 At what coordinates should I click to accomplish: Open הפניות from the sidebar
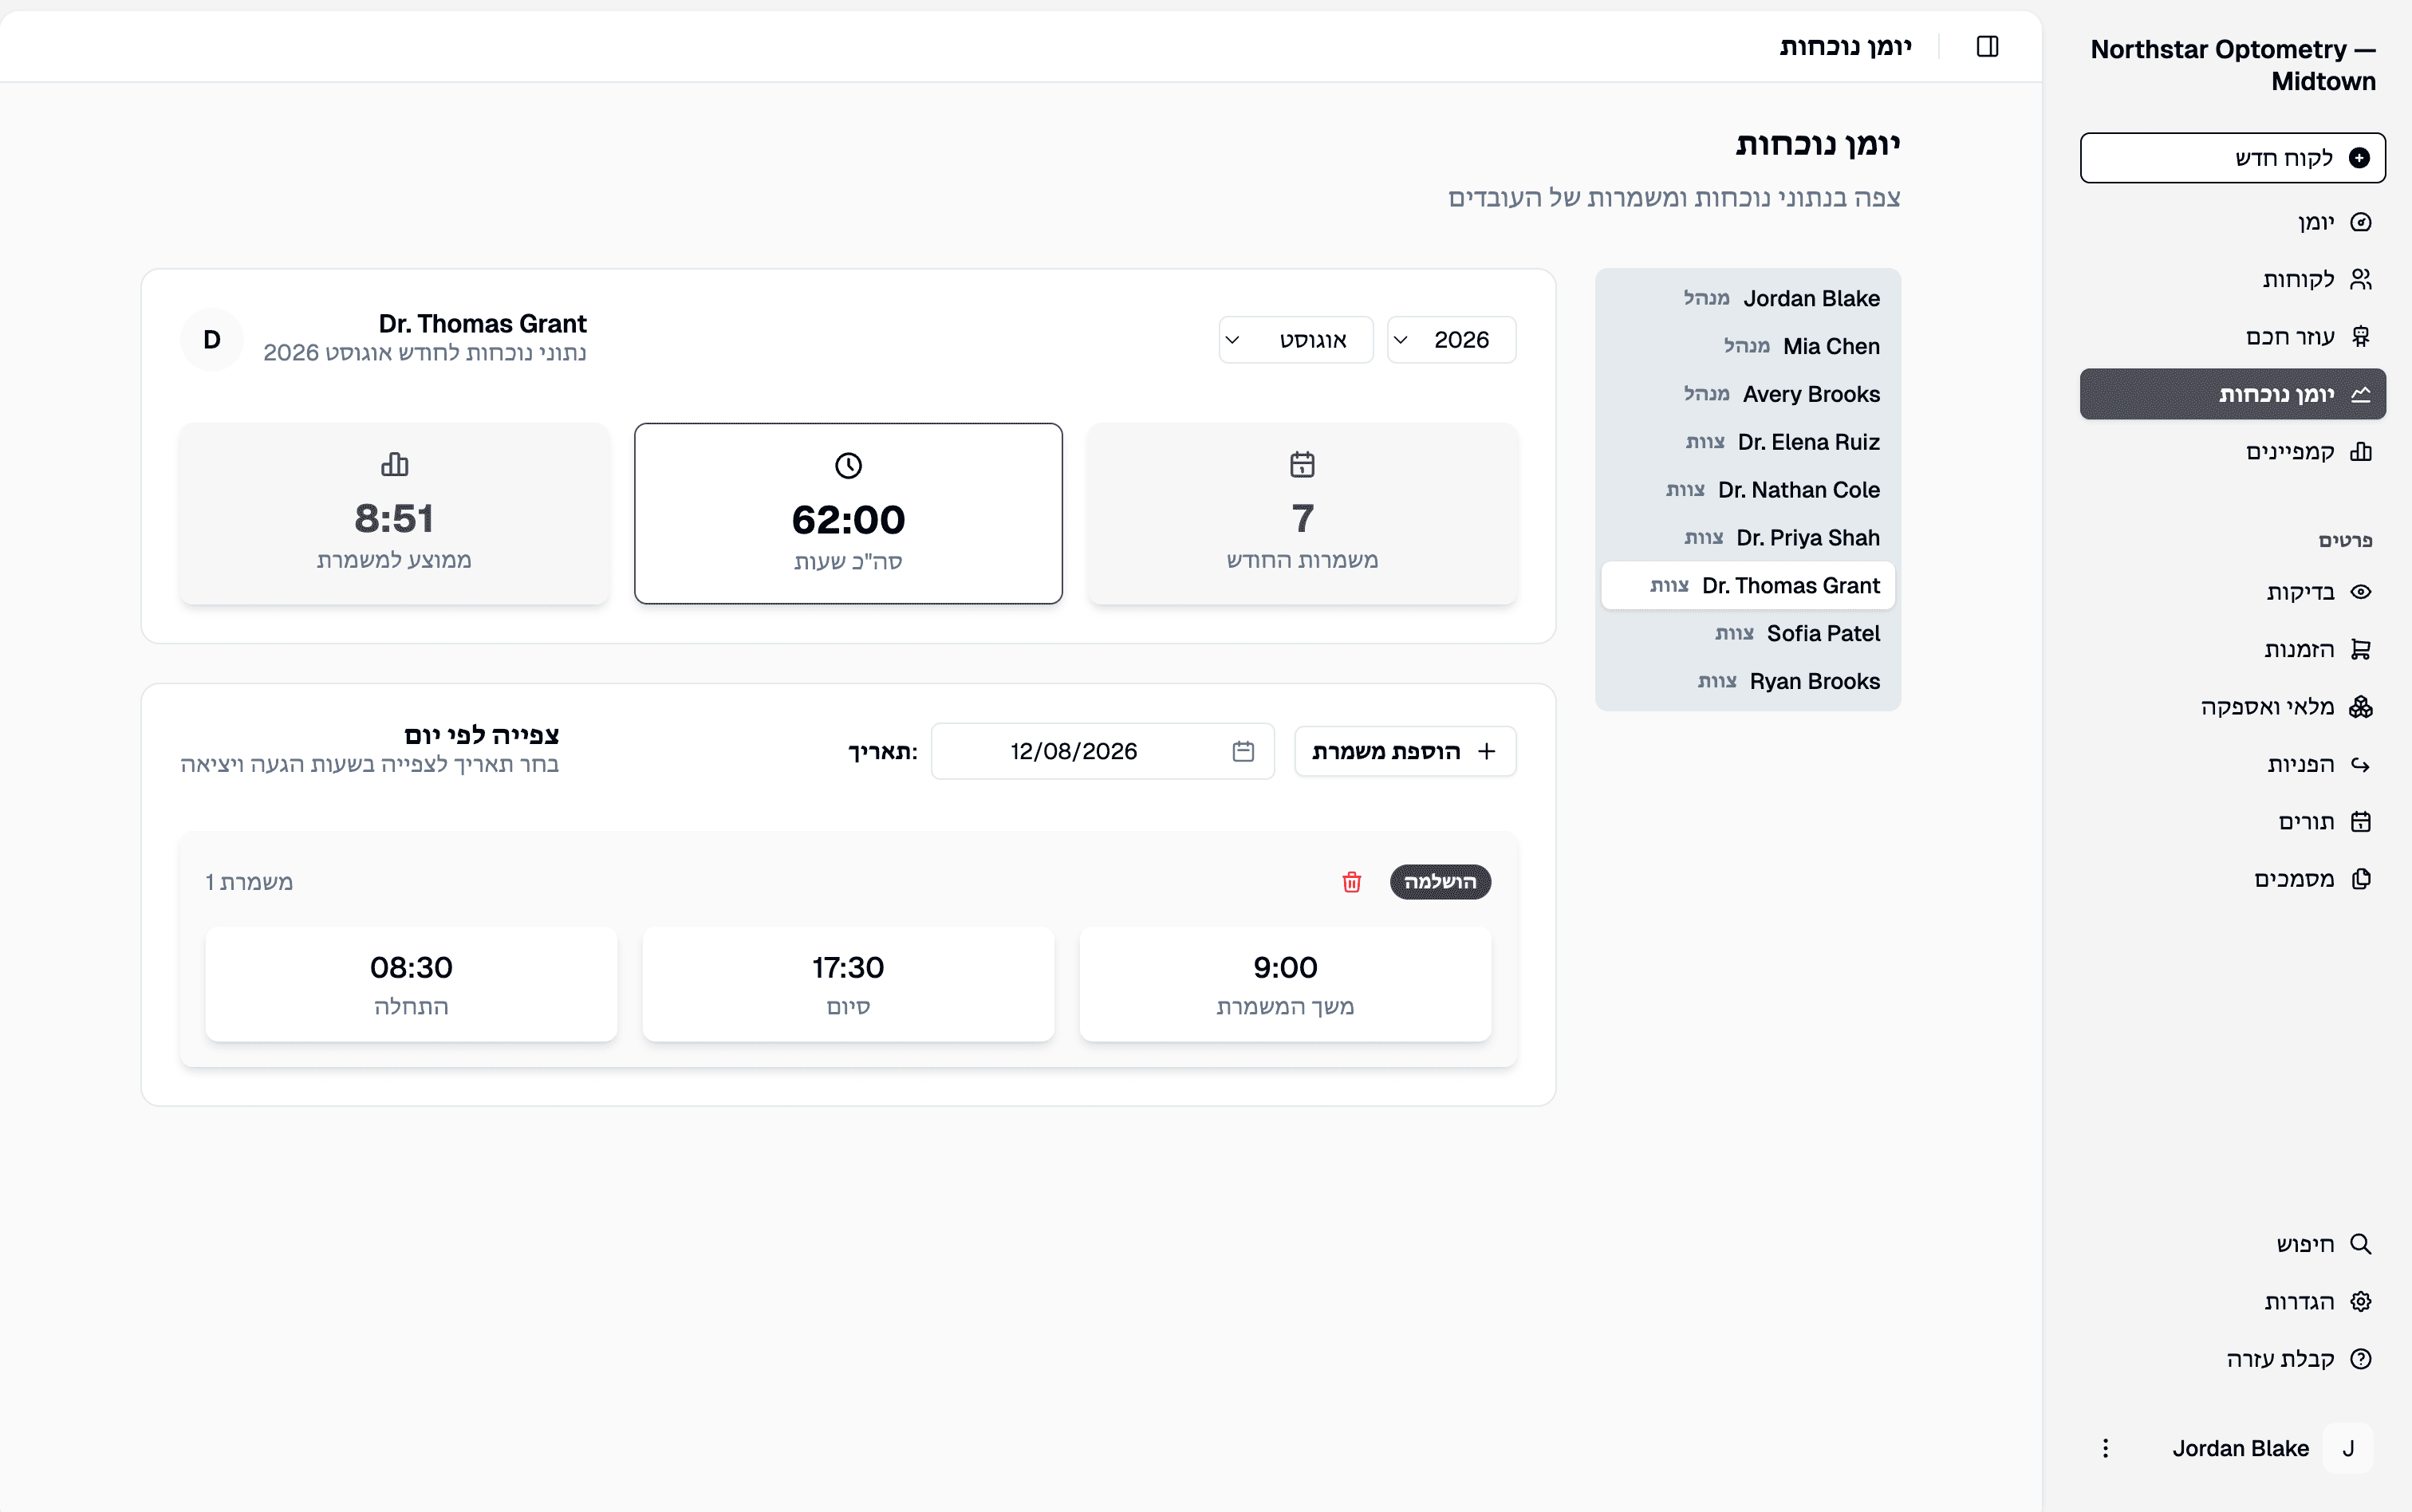(x=2233, y=764)
